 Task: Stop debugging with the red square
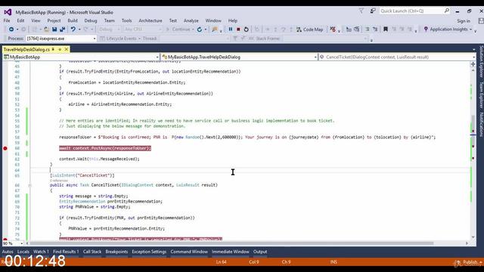[238, 29]
